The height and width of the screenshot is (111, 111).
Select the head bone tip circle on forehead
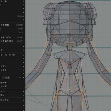(x=70, y=20)
